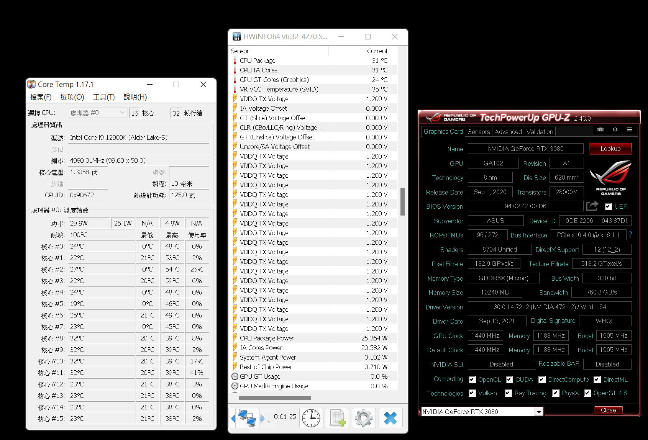
Task: Click the ROG logo in the GPU-Z panel
Action: click(610, 178)
